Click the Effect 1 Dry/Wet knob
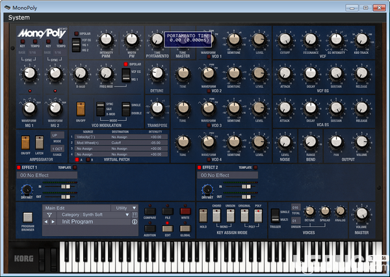The width and height of the screenshot is (390, 277). click(27, 190)
